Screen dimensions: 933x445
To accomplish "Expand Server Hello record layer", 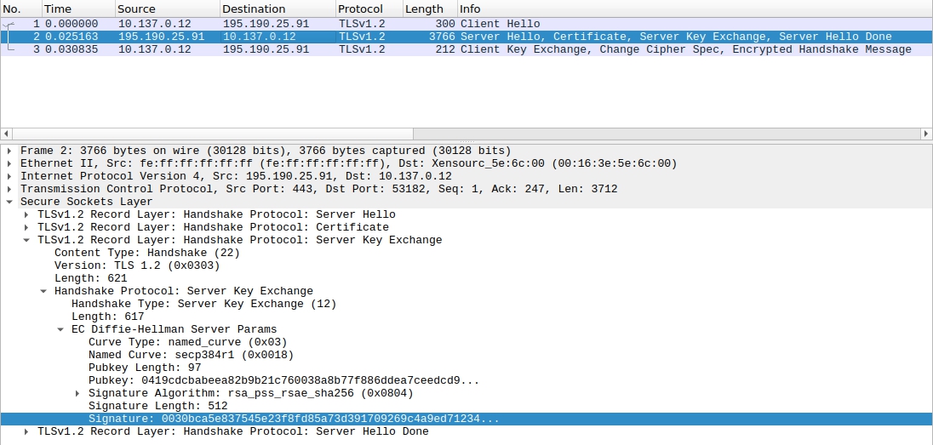I will (26, 214).
